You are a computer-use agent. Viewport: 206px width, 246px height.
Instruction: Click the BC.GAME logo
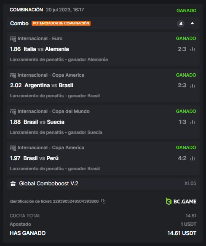click(x=181, y=201)
